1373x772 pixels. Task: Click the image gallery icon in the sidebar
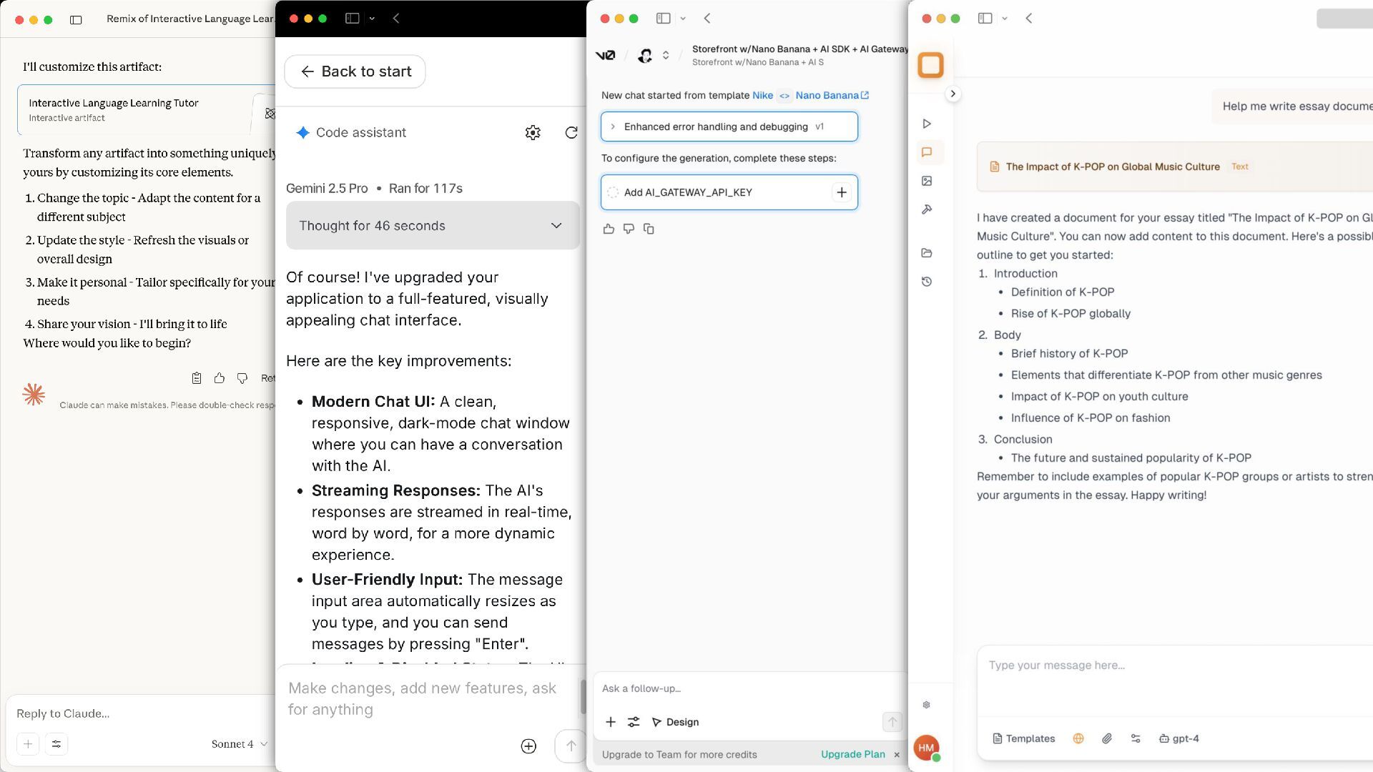coord(927,182)
